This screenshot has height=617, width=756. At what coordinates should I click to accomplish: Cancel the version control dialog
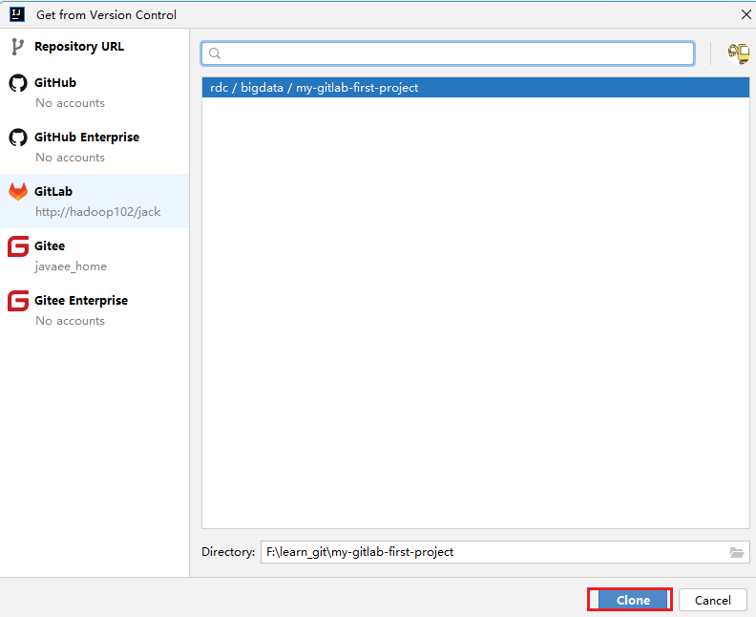click(713, 600)
